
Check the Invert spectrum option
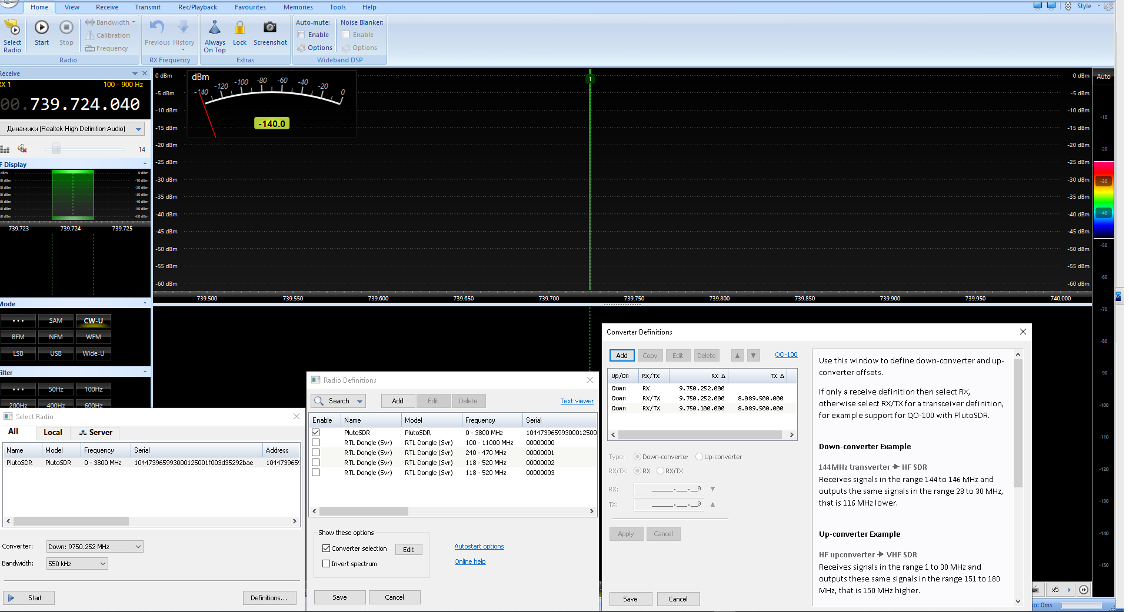327,564
